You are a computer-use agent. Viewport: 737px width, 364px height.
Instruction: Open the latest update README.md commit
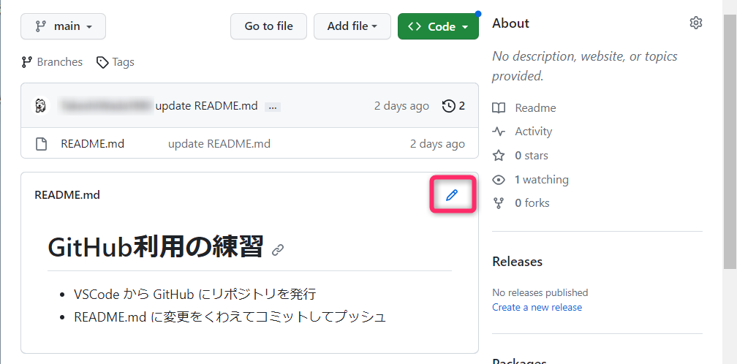(206, 106)
